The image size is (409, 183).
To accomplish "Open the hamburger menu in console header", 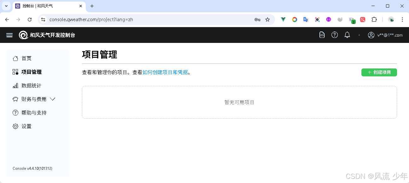I will pos(9,35).
